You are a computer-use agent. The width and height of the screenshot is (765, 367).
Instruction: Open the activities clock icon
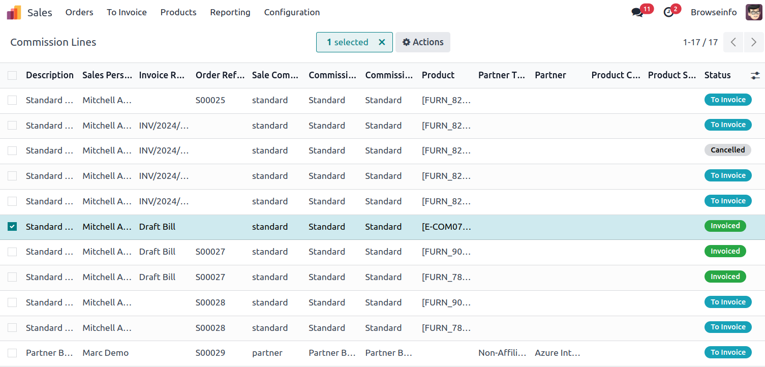point(668,12)
